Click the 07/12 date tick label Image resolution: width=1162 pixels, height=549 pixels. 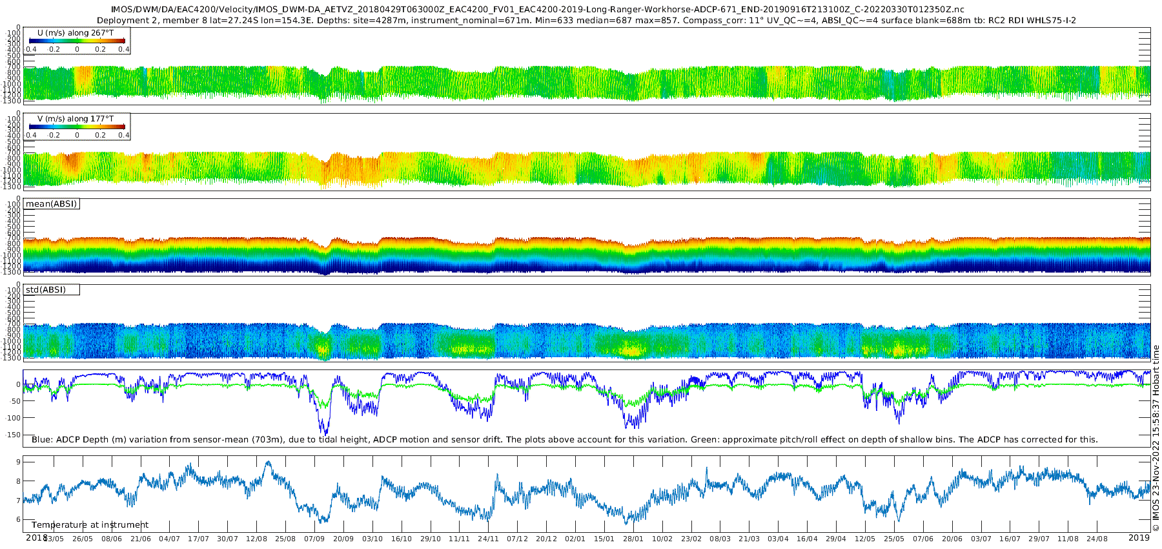coord(517,539)
